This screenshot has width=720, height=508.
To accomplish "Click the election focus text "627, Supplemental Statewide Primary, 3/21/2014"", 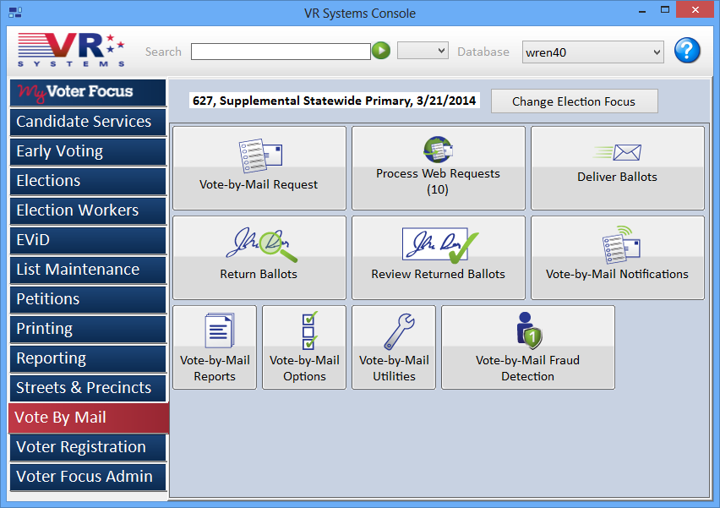I will click(335, 101).
